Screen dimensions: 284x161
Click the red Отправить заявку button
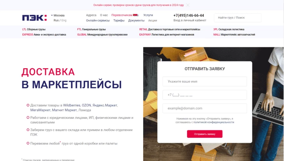[205, 134]
